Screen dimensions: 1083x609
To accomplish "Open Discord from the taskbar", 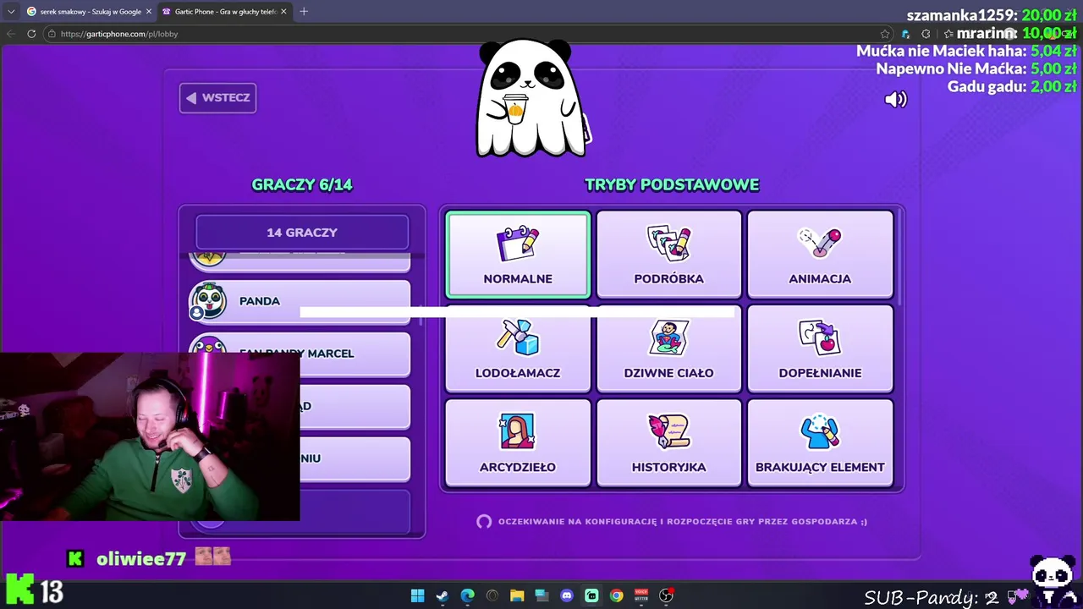I will [567, 595].
